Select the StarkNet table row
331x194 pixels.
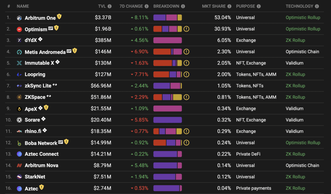[x=165, y=177]
